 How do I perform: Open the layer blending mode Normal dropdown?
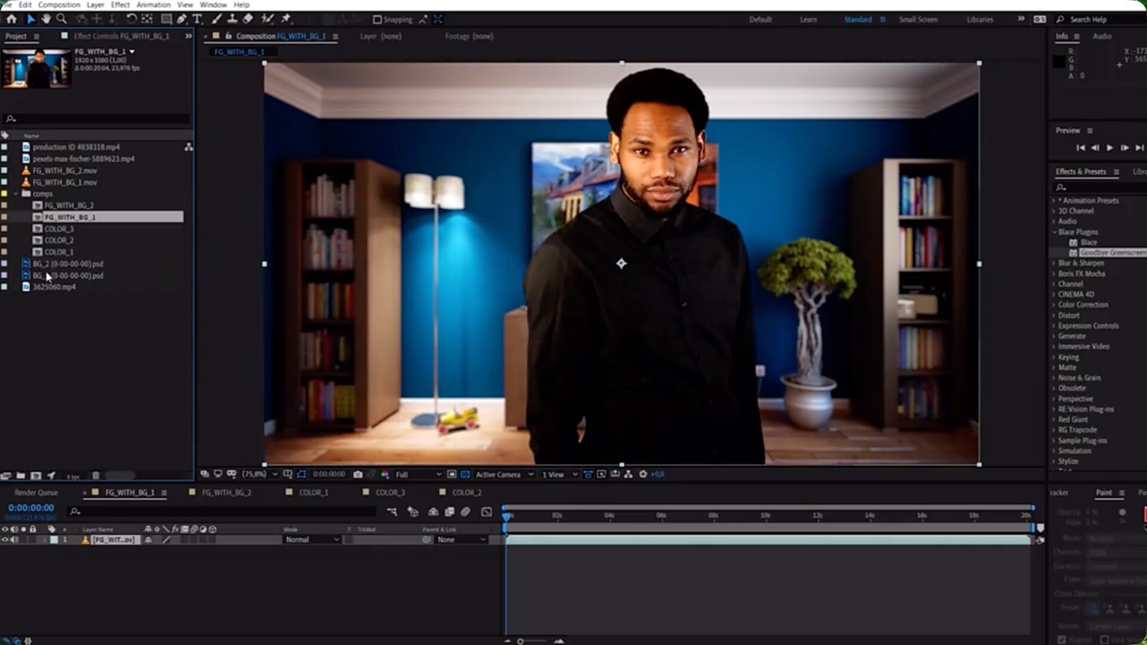(312, 540)
